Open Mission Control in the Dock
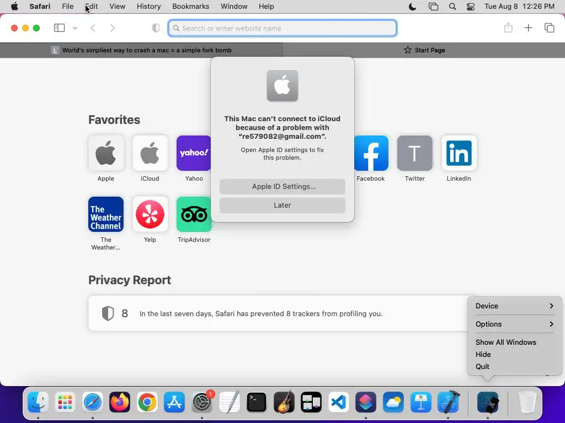The width and height of the screenshot is (565, 423). [x=311, y=402]
